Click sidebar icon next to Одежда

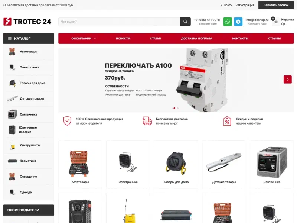point(12,192)
